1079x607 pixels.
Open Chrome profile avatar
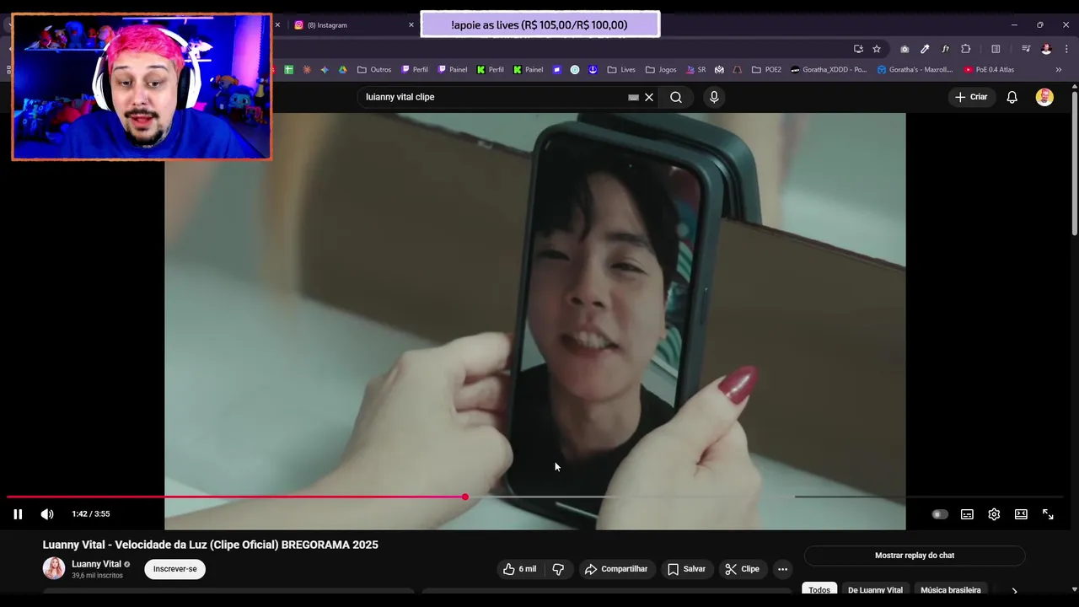[x=1046, y=49]
